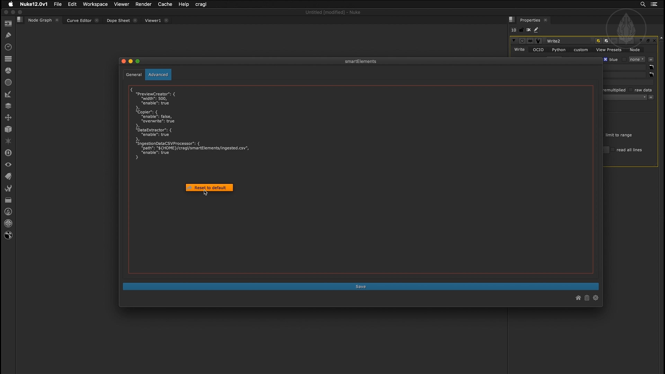
Task: Click the pencil edit icon in Properties
Action: pyautogui.click(x=536, y=30)
